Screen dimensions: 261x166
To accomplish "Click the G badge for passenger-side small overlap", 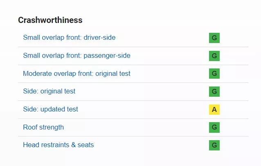I will [x=214, y=56].
